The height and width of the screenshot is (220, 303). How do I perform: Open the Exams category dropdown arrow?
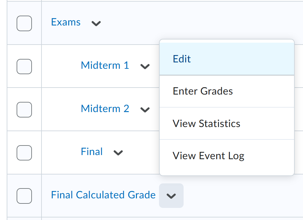(96, 23)
